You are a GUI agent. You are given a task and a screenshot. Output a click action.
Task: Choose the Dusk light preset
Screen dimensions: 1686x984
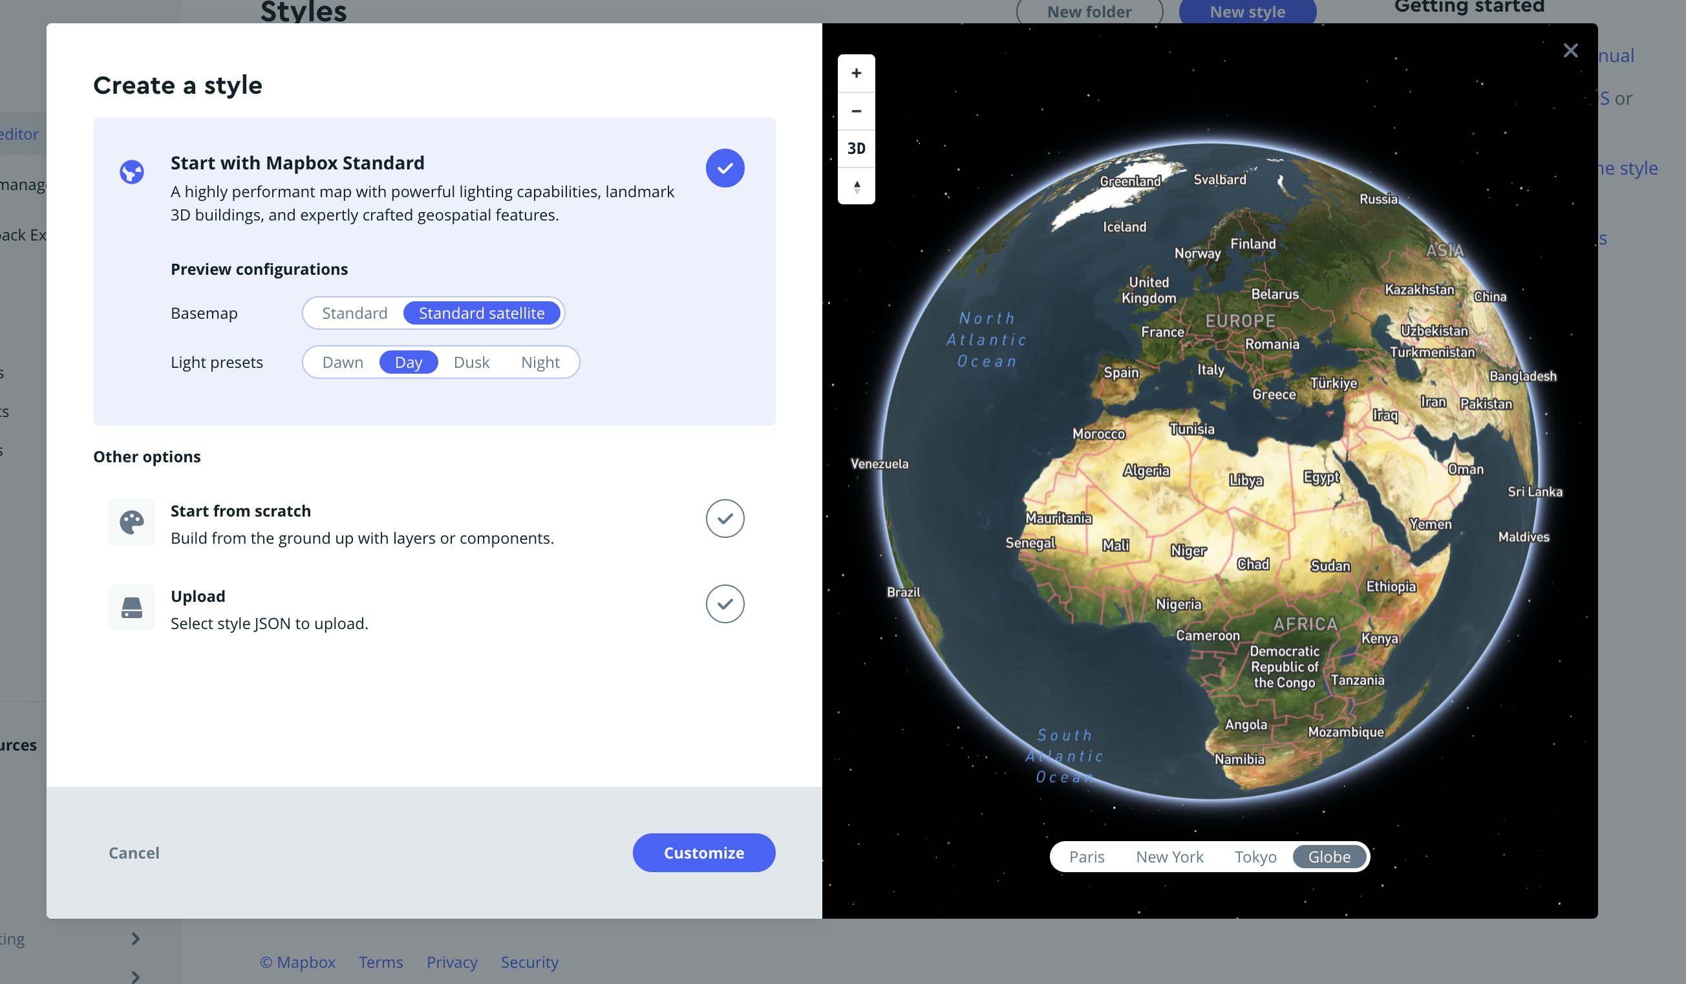pos(471,362)
